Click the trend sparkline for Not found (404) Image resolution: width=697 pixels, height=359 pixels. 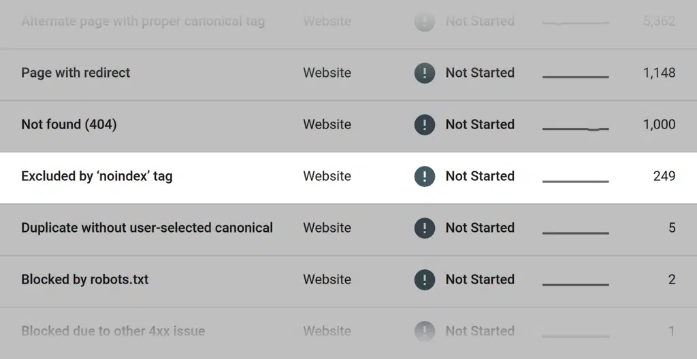click(x=575, y=127)
